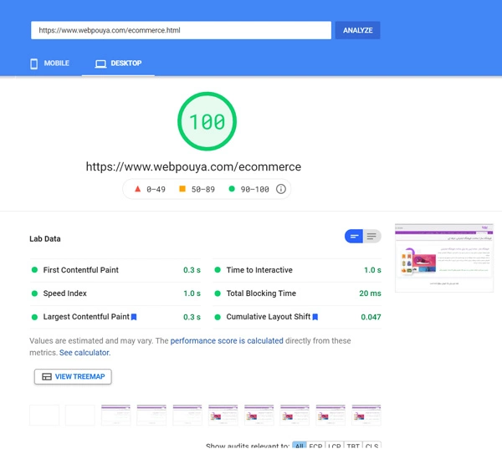502x449 pixels.
Task: Click the green circle 90-100 legend icon
Action: pos(232,189)
